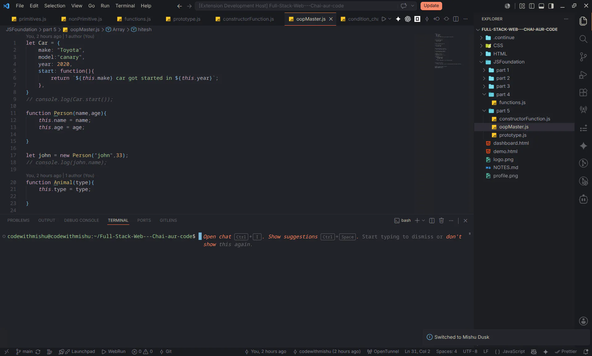Click the open changes commit icon in toolbar
The height and width of the screenshot is (356, 592).
427,19
